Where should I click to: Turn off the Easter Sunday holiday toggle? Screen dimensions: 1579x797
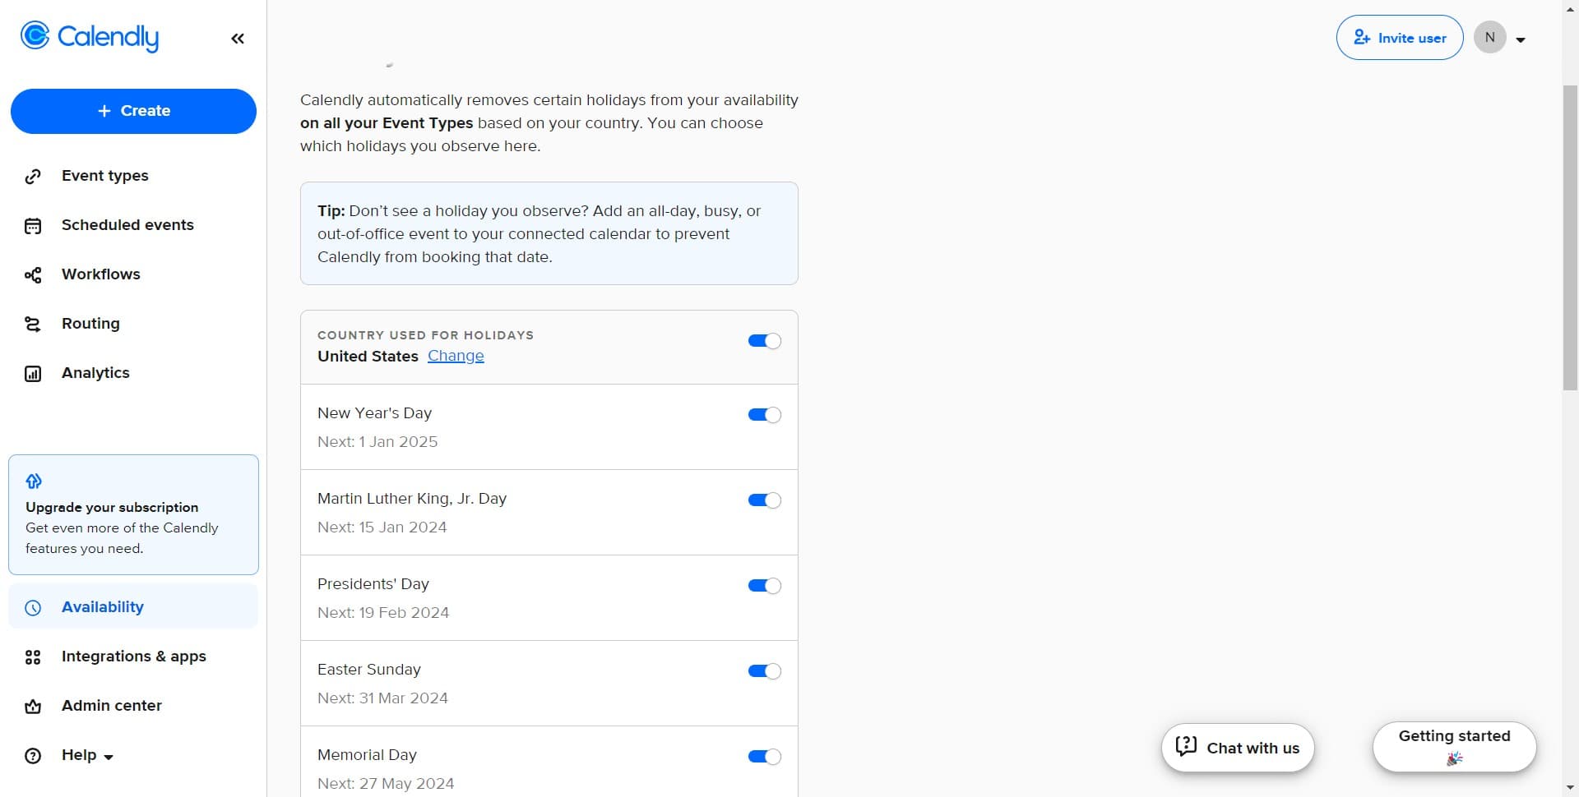(x=764, y=671)
